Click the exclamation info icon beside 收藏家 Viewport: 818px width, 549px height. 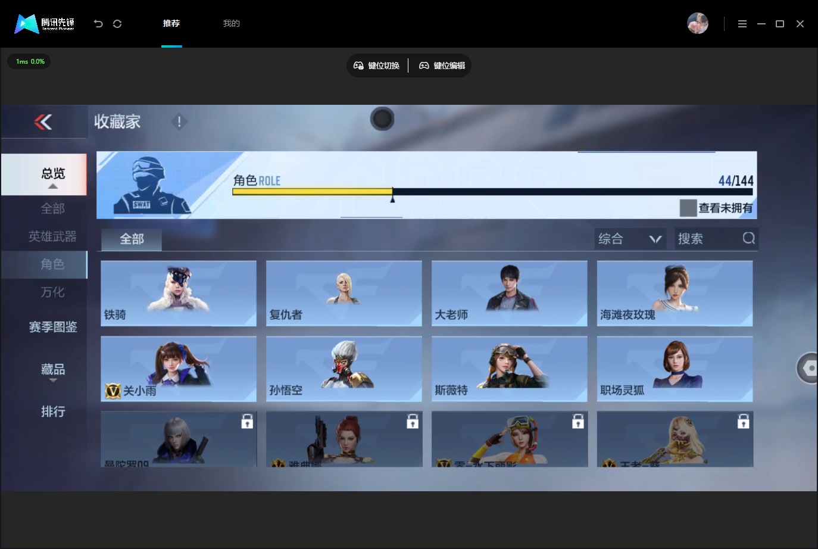pyautogui.click(x=179, y=121)
